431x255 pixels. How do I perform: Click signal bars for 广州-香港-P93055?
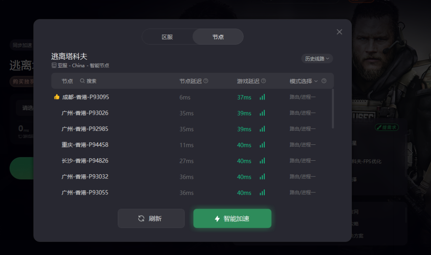(x=262, y=193)
